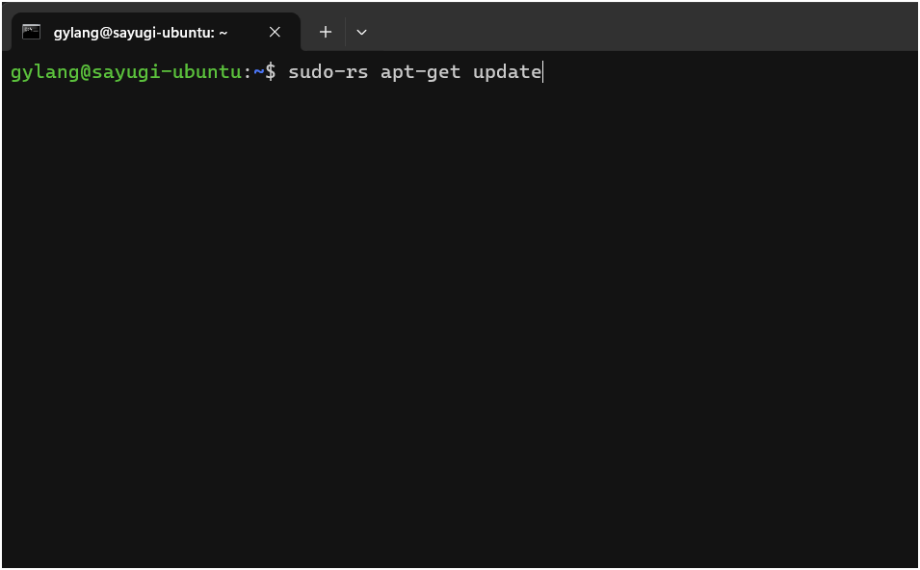The image size is (920, 570).
Task: Click the text cursor after "update"
Action: [x=543, y=72]
